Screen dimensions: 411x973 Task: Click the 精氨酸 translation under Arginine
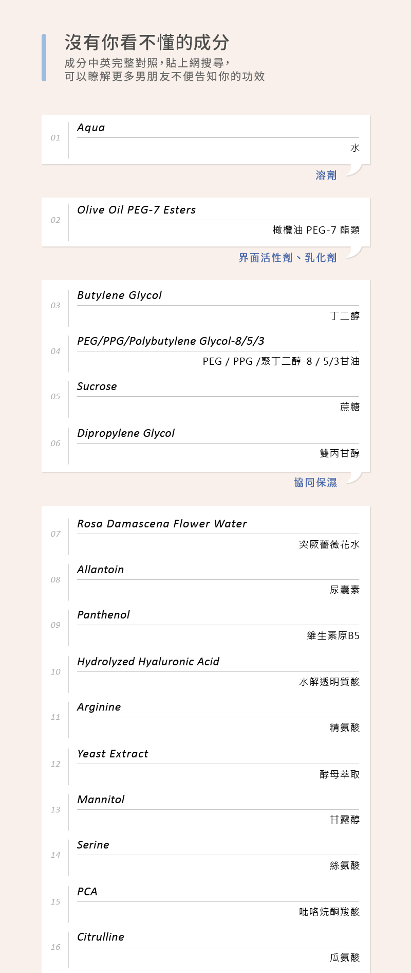tap(345, 728)
